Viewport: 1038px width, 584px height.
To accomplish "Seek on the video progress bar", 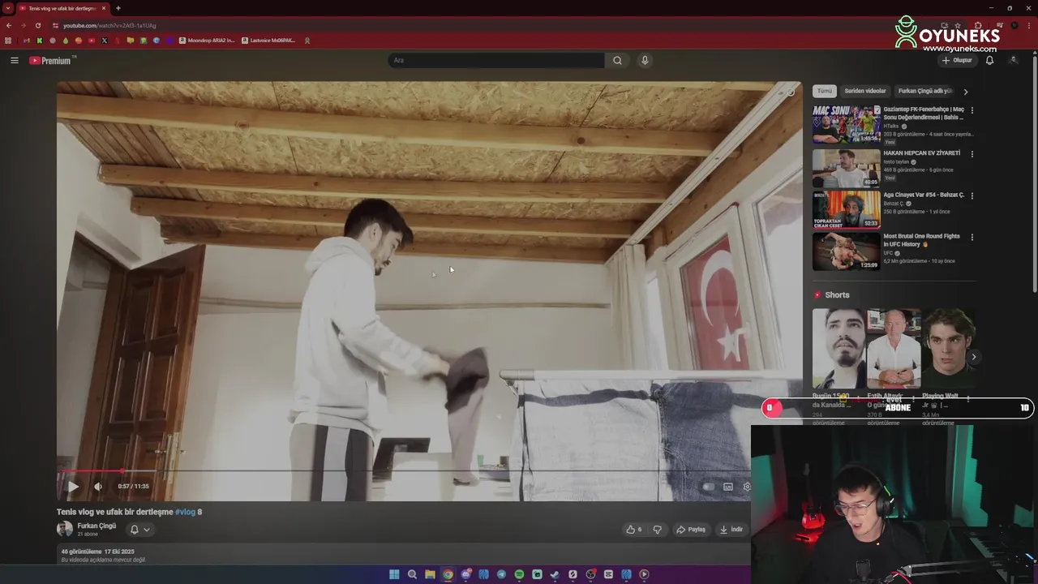I will point(404,470).
